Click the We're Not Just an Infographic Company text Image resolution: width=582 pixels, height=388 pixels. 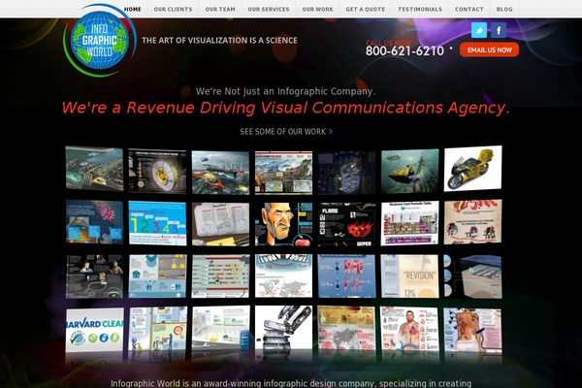[285, 91]
